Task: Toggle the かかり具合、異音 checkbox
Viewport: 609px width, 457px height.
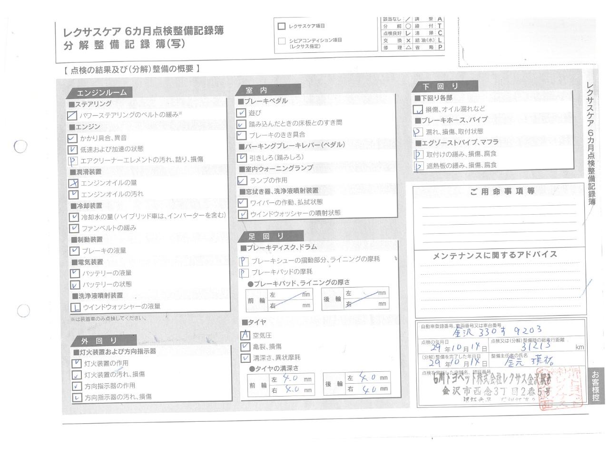Action: (x=72, y=138)
